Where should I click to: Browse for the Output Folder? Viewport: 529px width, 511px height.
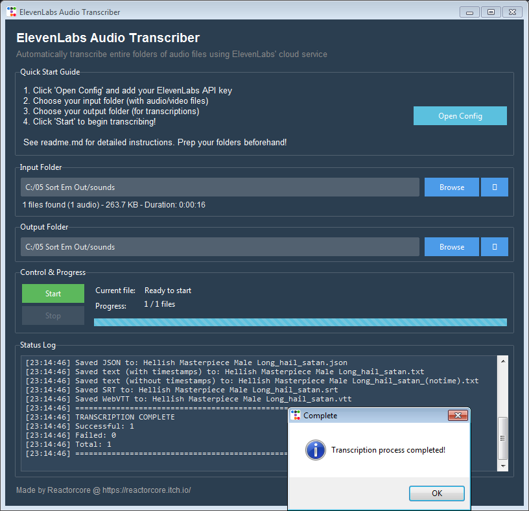tap(451, 246)
